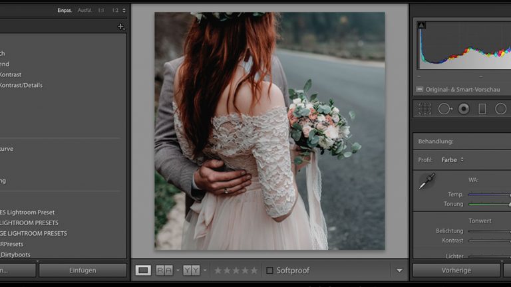Click the Vorherige button
Image resolution: width=511 pixels, height=287 pixels.
(456, 270)
